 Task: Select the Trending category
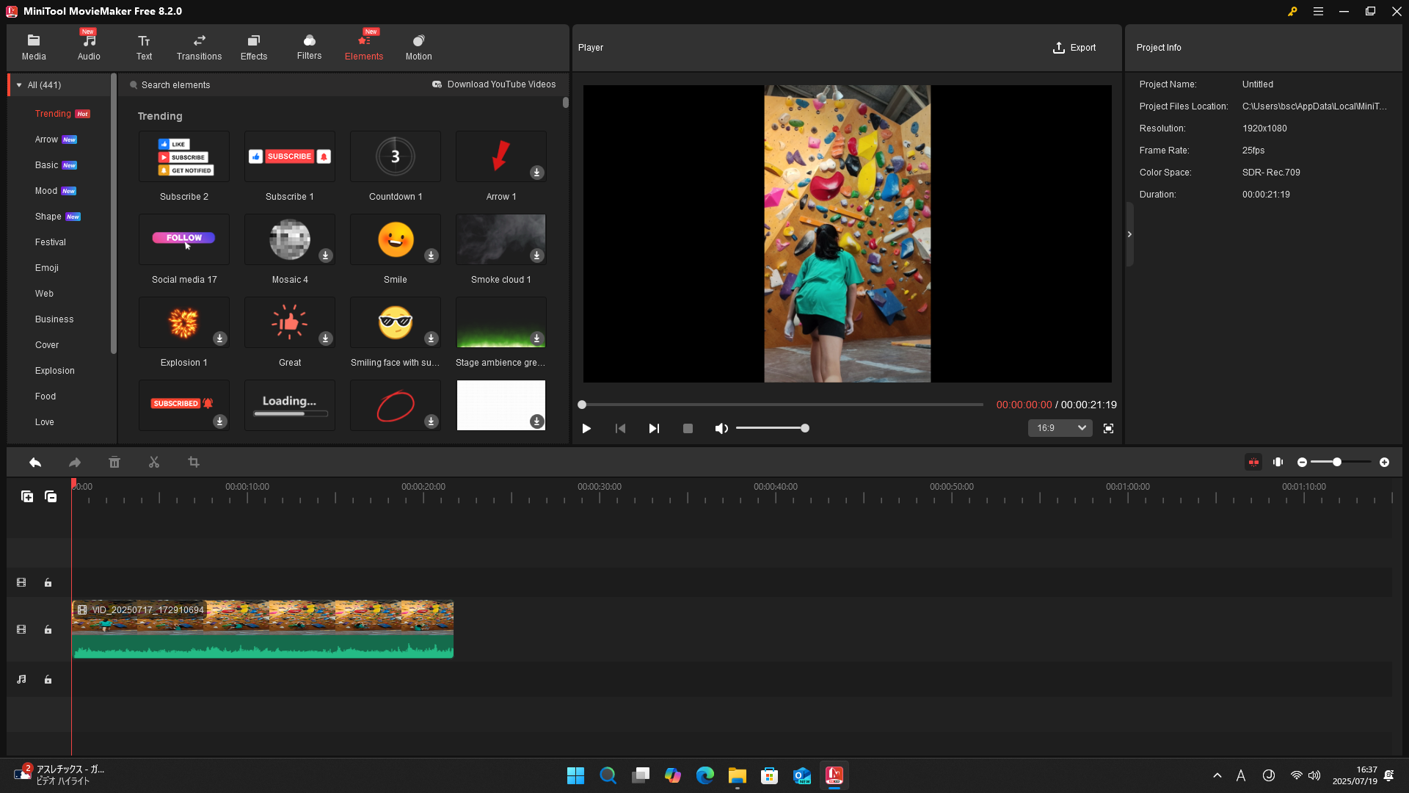tap(53, 114)
